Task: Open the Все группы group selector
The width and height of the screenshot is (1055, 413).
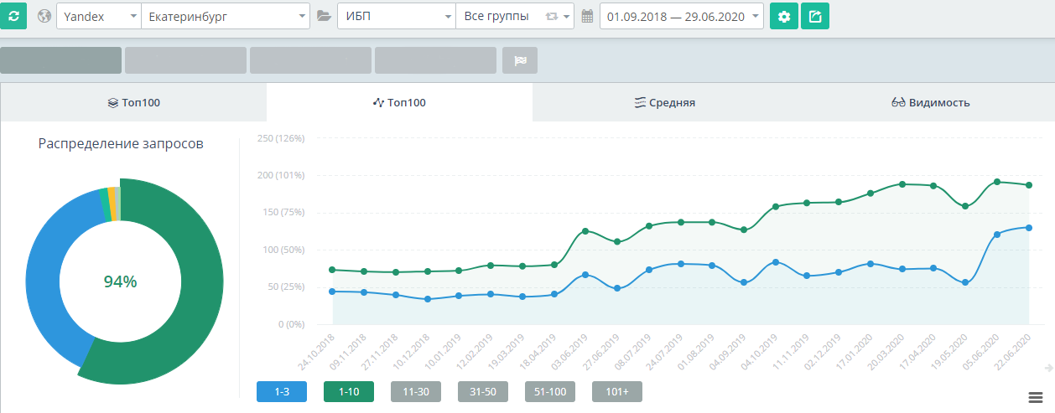Action: tap(513, 16)
